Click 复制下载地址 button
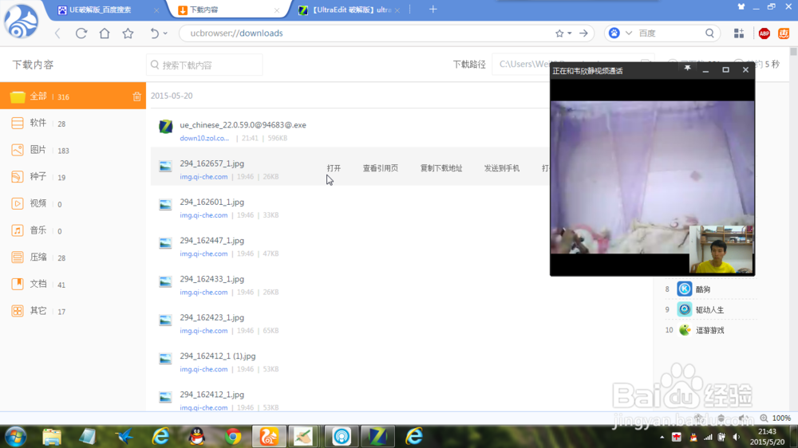 (441, 168)
